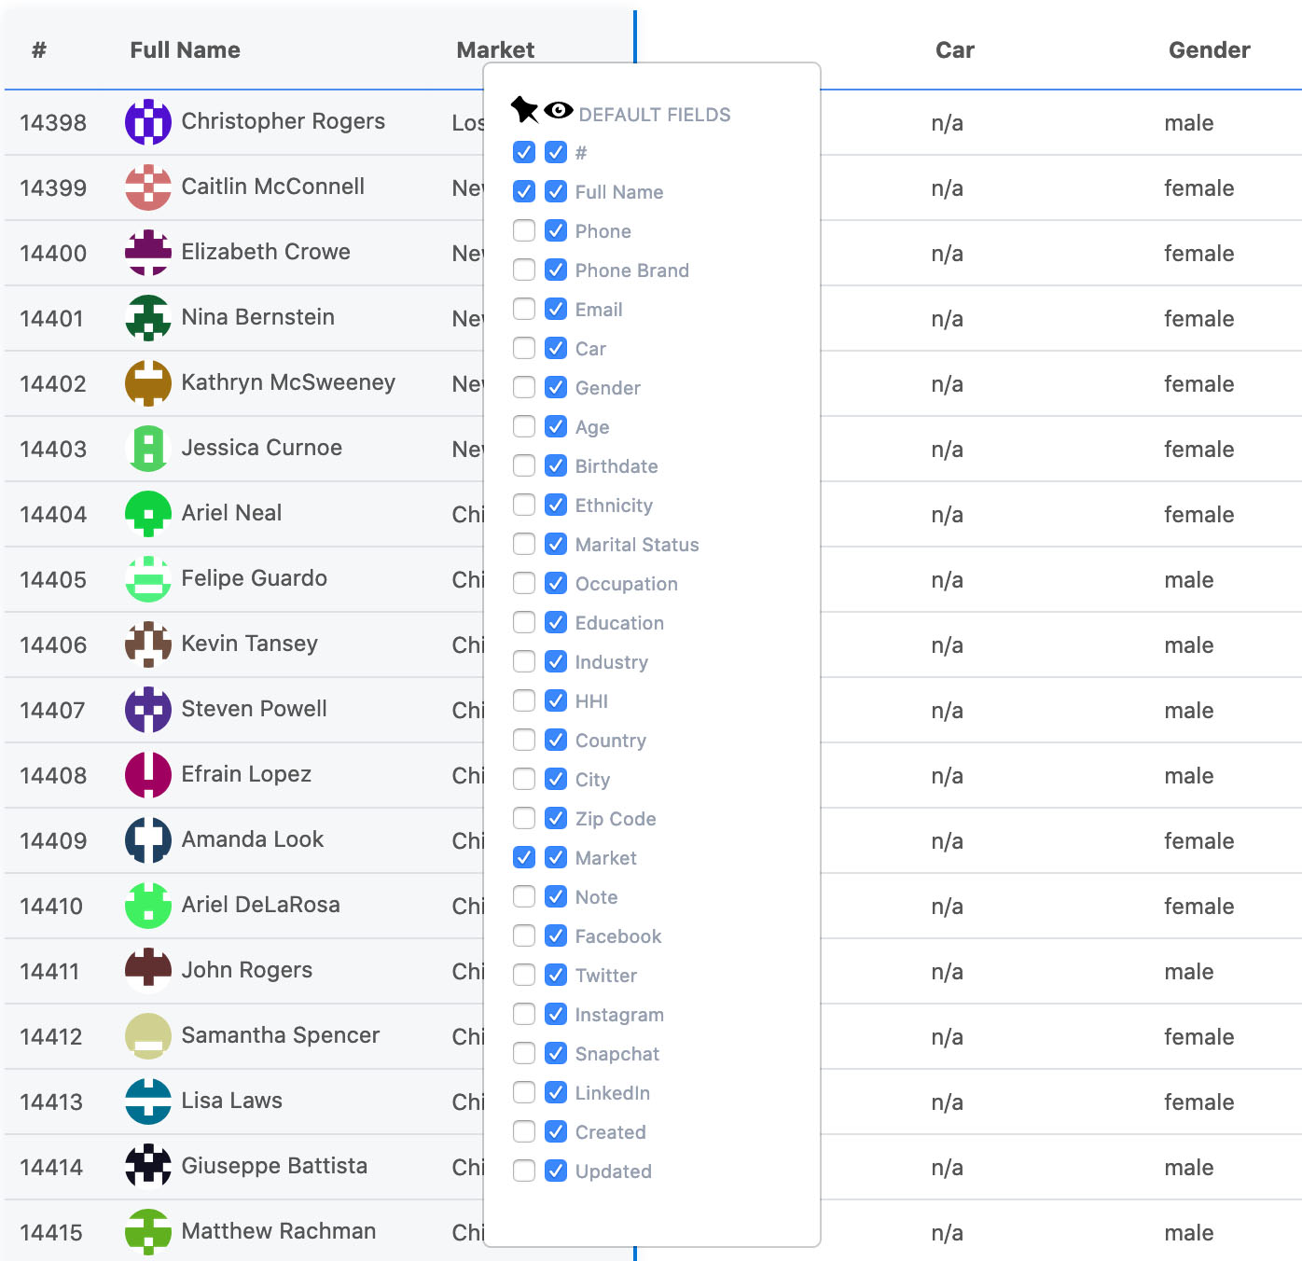The width and height of the screenshot is (1302, 1261).
Task: Select the Birthdate field label
Action: coord(616,466)
